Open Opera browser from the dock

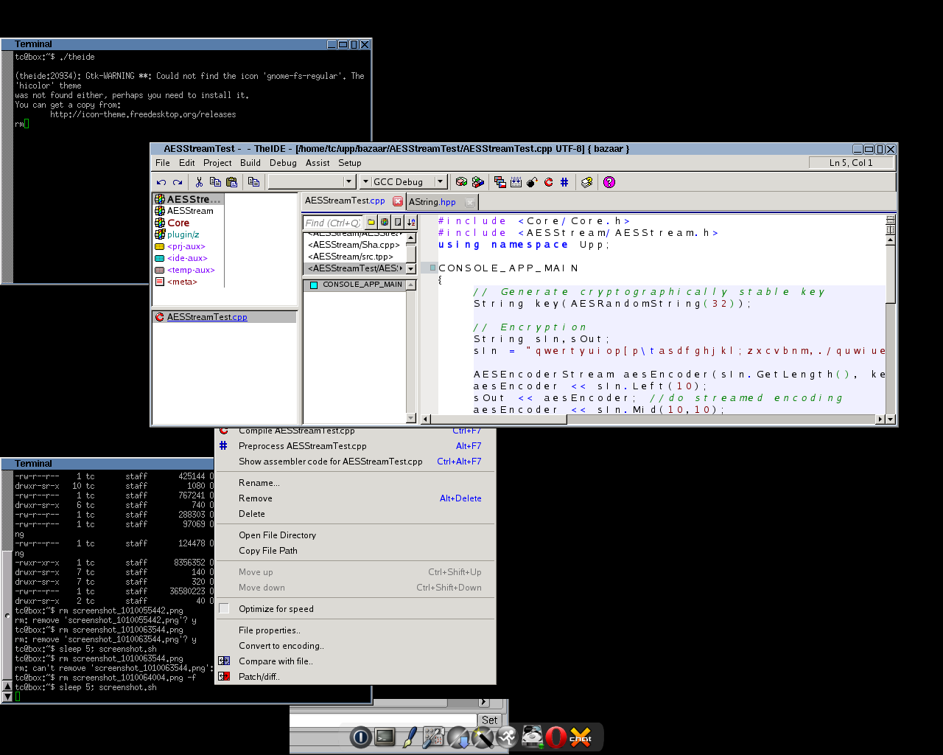click(556, 737)
